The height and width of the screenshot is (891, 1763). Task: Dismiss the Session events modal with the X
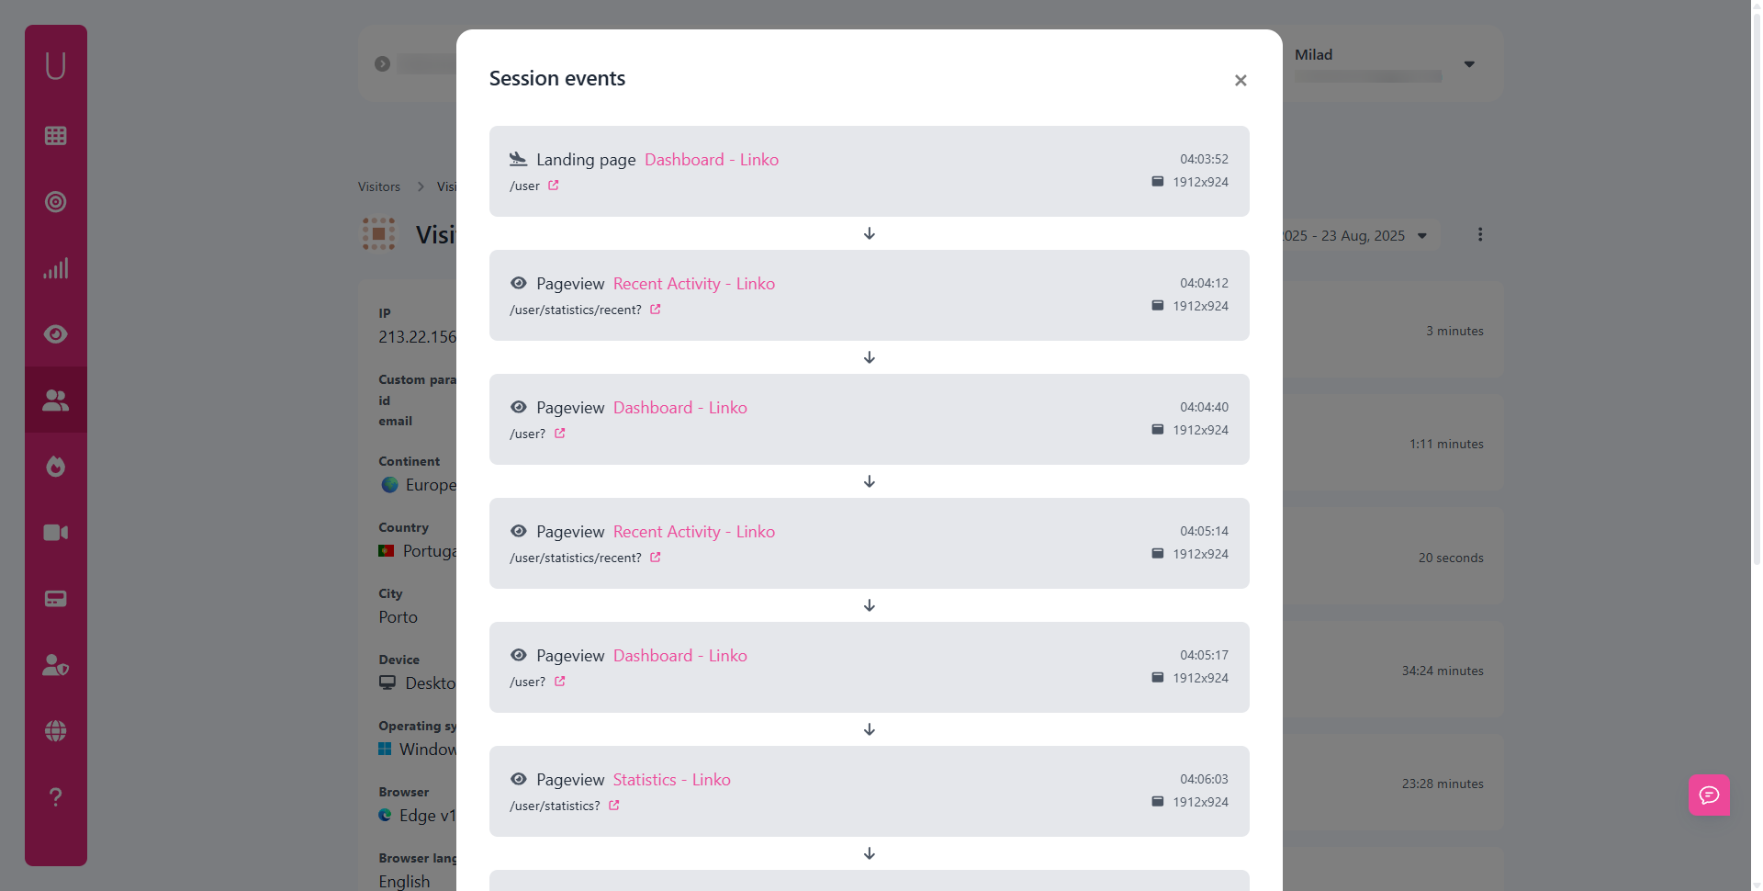pos(1241,80)
